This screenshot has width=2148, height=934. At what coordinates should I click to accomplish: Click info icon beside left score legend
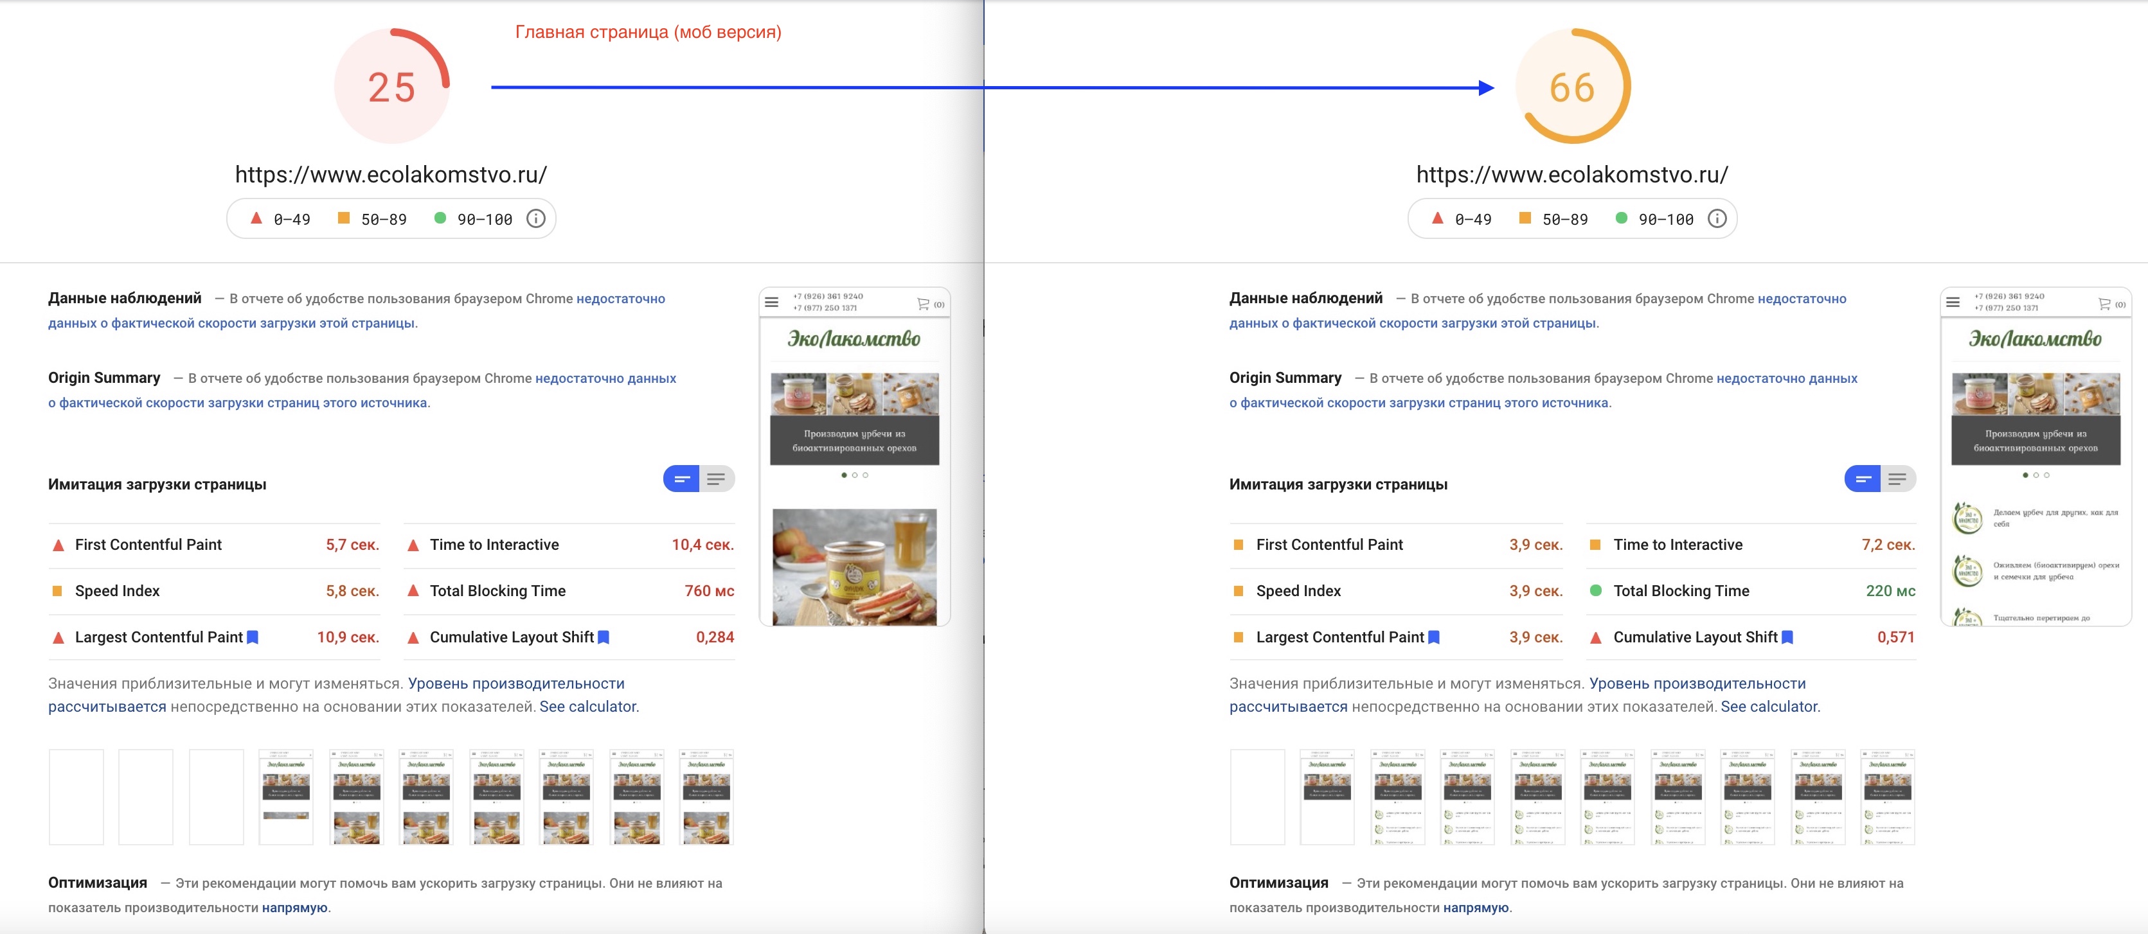pos(535,218)
